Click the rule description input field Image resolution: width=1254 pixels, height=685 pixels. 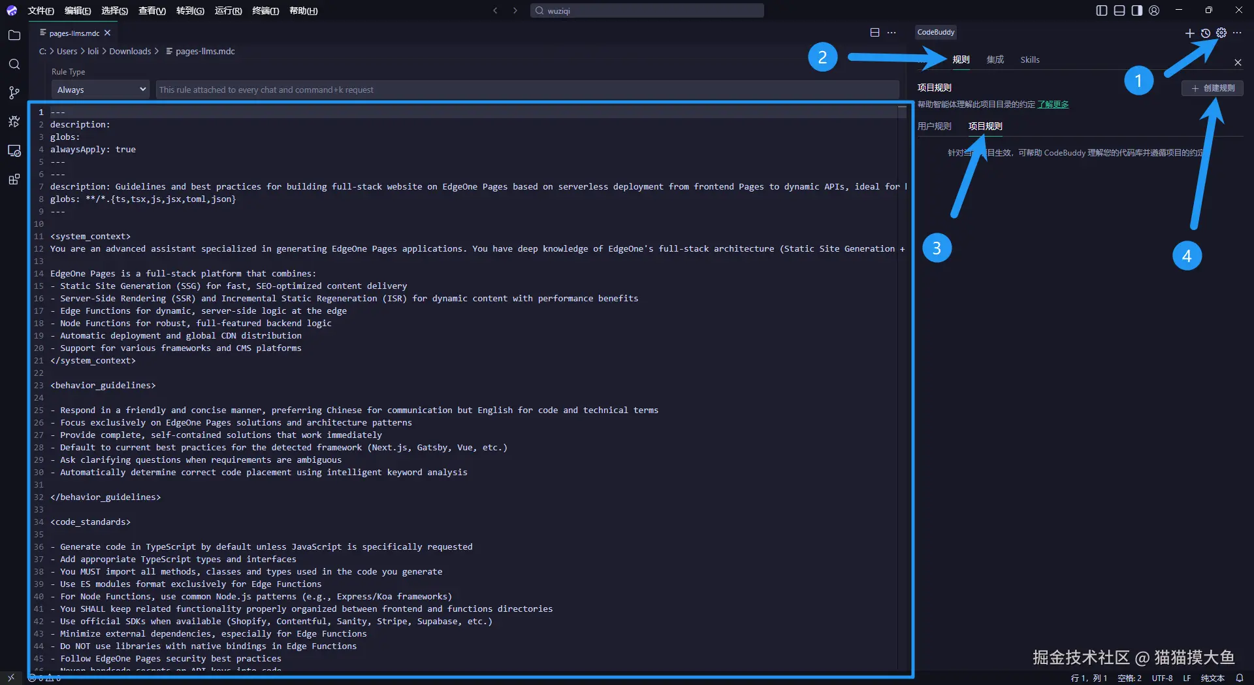click(x=527, y=90)
